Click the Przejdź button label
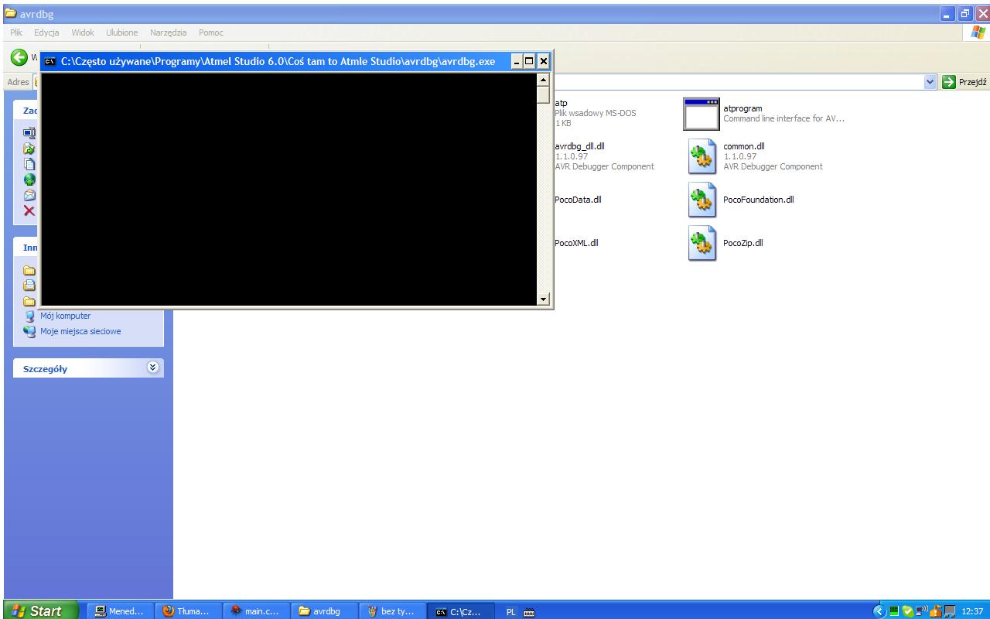Screen dimensions: 990x619 click(972, 82)
